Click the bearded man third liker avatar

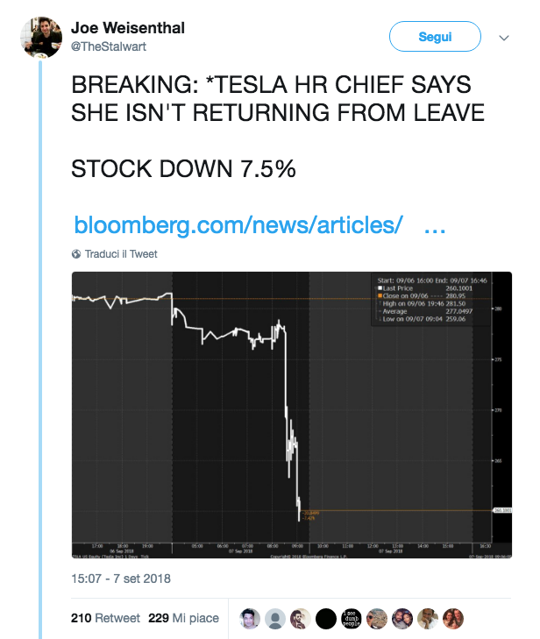(x=301, y=618)
